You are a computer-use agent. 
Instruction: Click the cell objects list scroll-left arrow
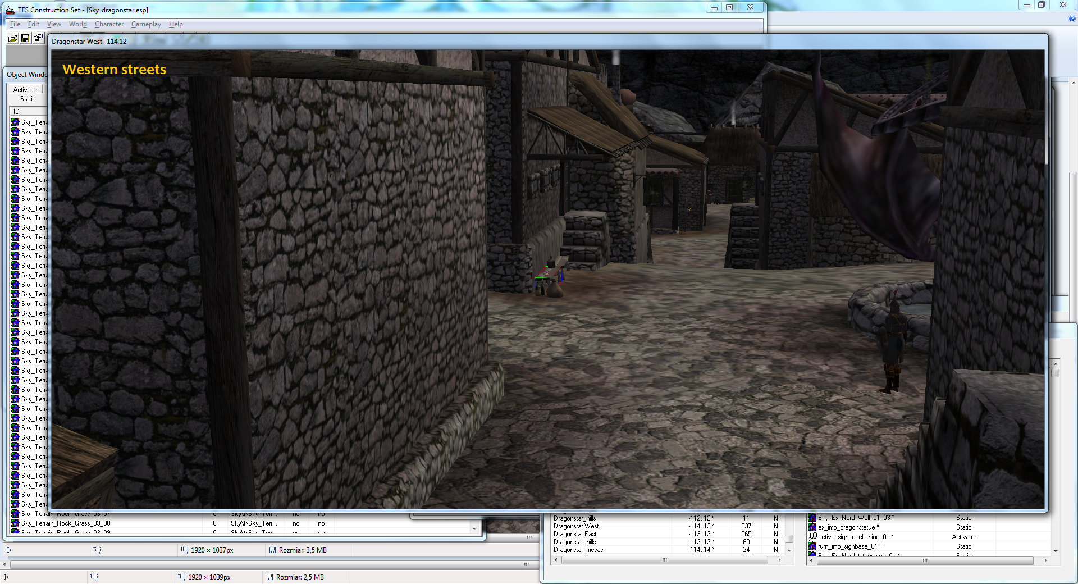coord(812,560)
